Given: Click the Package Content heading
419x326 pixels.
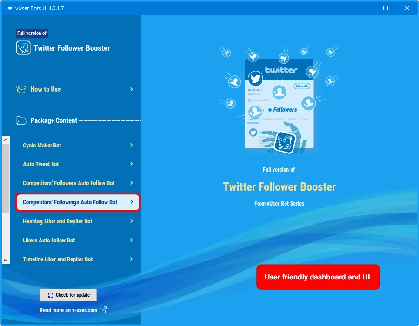Looking at the screenshot, I should (x=53, y=120).
